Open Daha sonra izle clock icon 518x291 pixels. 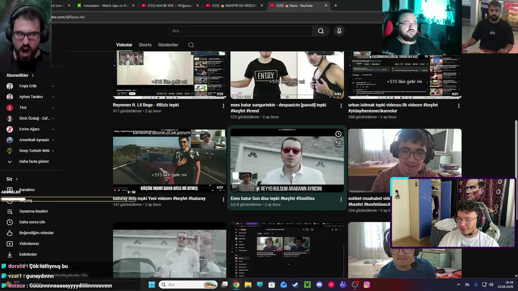coord(10,222)
